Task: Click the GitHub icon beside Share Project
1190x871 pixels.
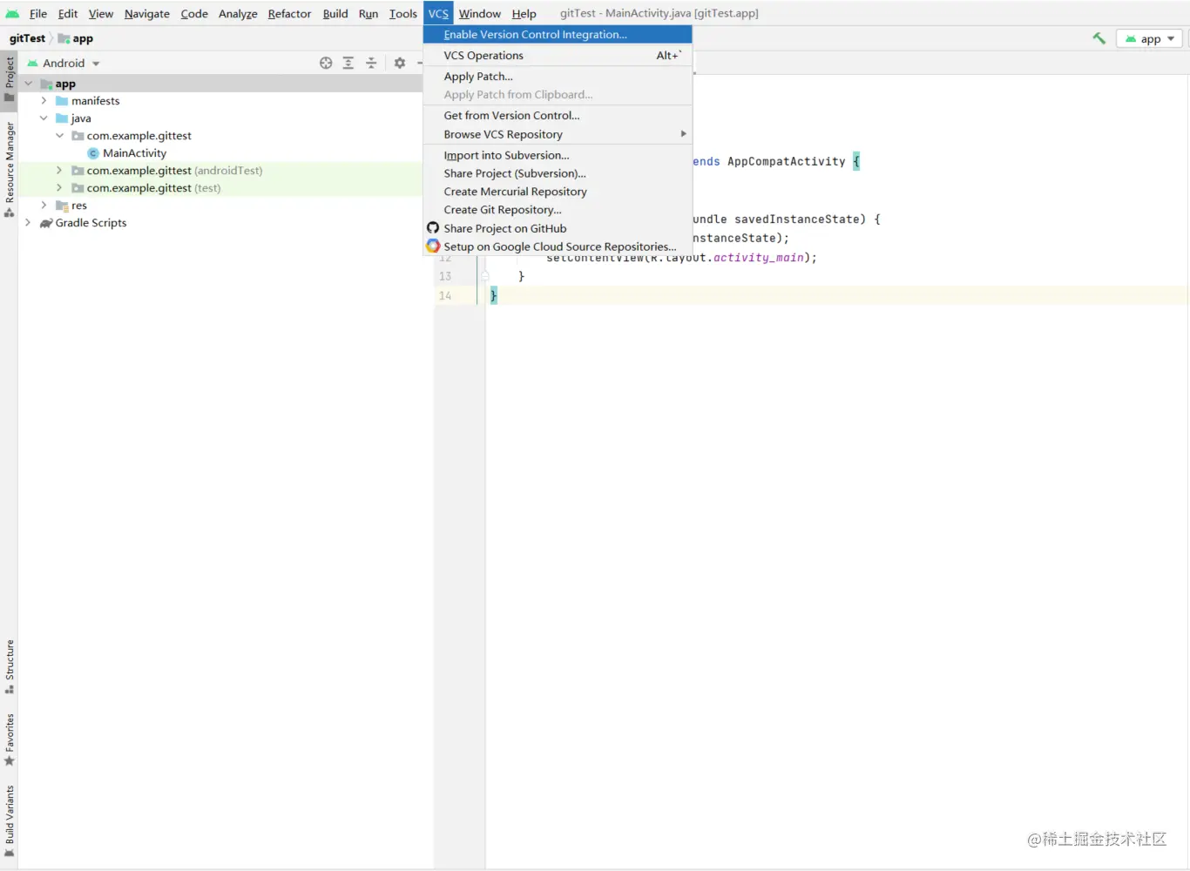Action: click(433, 228)
